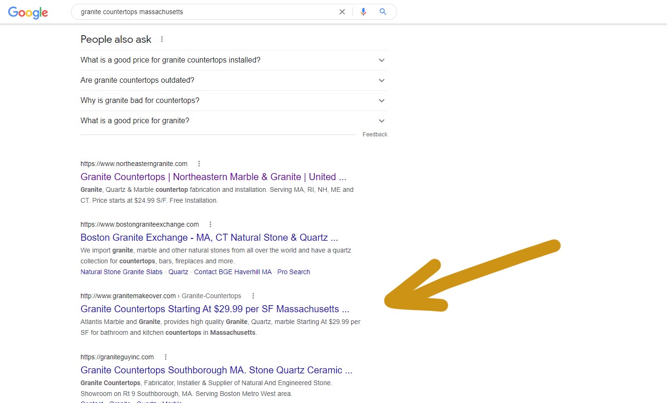Click the https://www.bostongraniteexchange.com URL text
The image size is (667, 403).
(x=140, y=224)
